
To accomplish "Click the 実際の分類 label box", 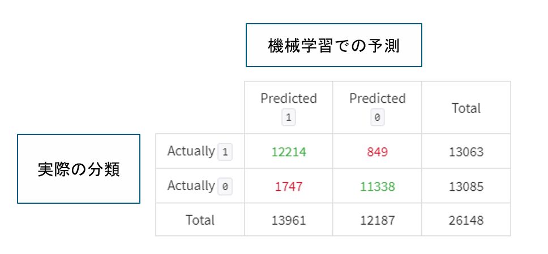I will (79, 169).
